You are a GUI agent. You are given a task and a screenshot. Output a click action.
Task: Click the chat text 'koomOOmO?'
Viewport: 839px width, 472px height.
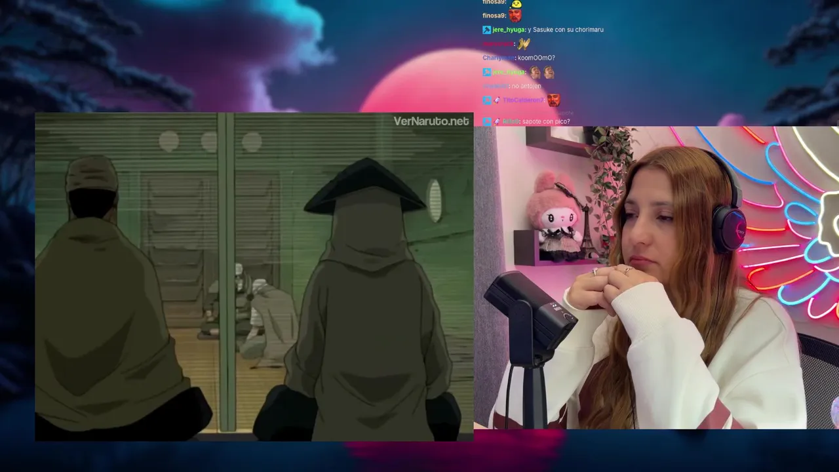click(x=536, y=58)
